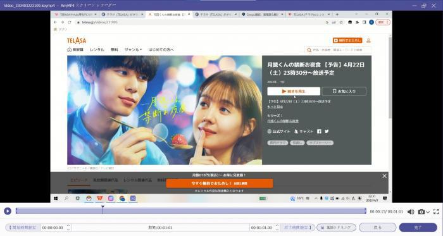Click the 完了 done button
Viewport: 443px width, 236px height.
418,227
